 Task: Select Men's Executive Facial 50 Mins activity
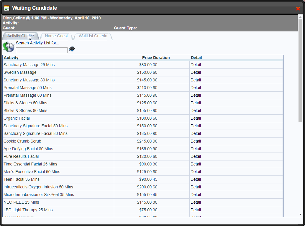[32, 172]
